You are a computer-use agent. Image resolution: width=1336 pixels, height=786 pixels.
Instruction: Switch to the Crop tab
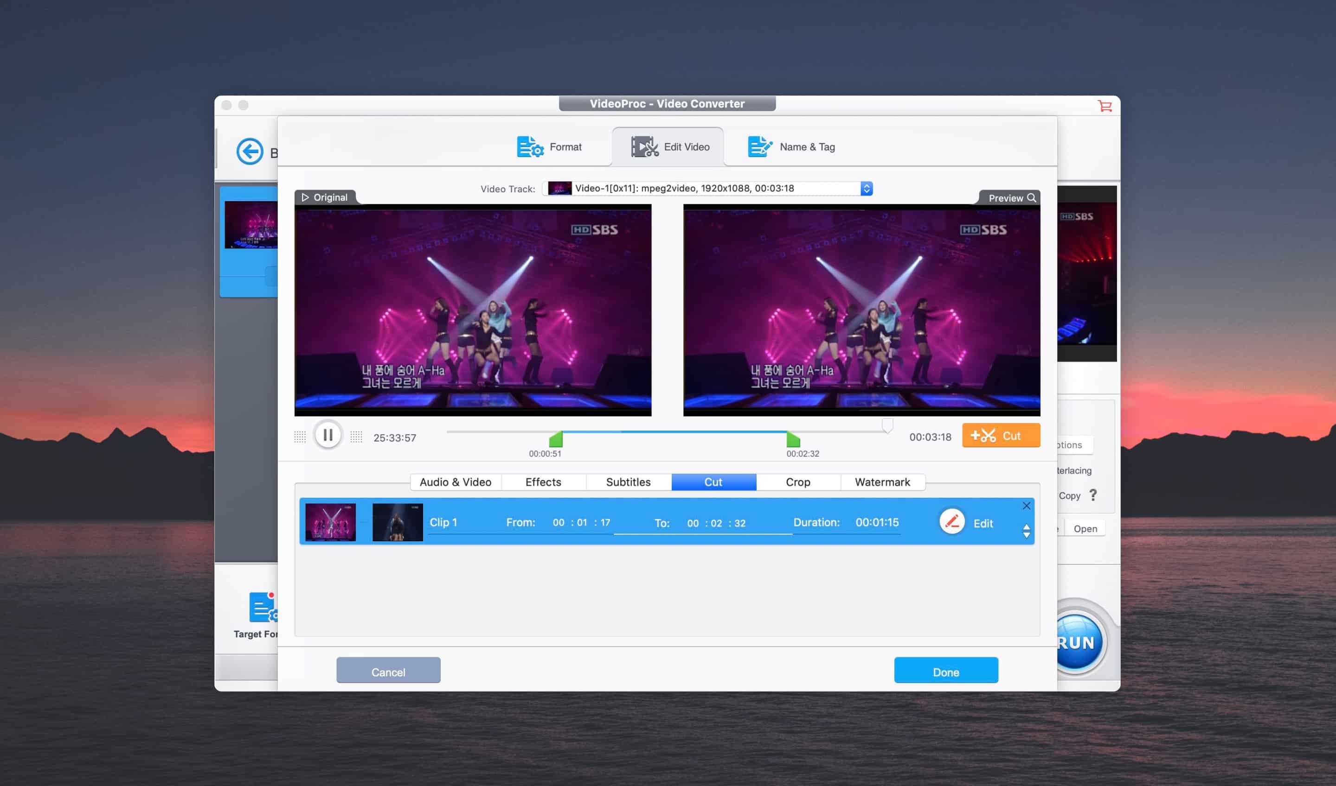798,482
